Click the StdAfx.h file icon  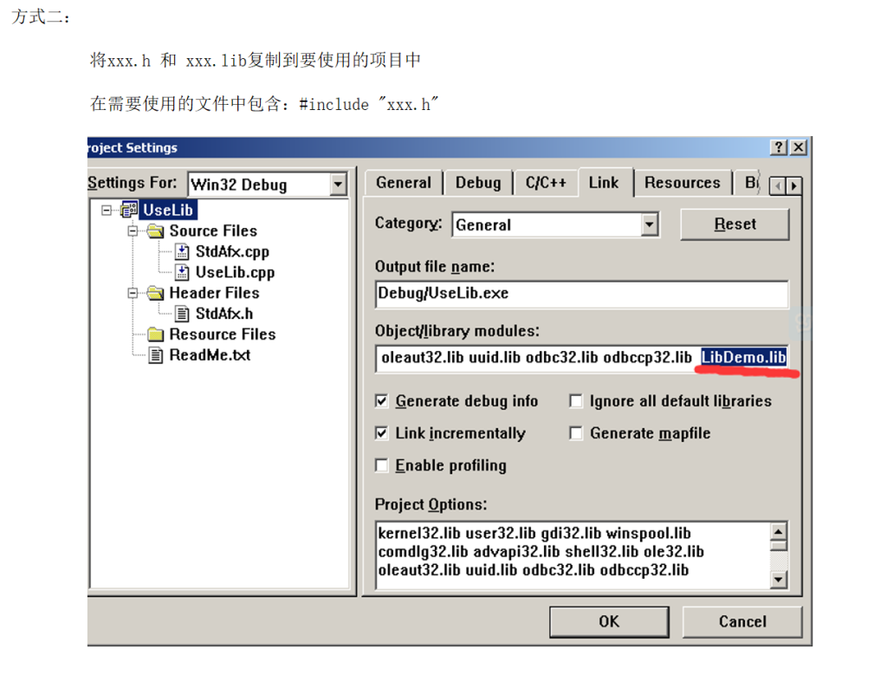click(182, 314)
